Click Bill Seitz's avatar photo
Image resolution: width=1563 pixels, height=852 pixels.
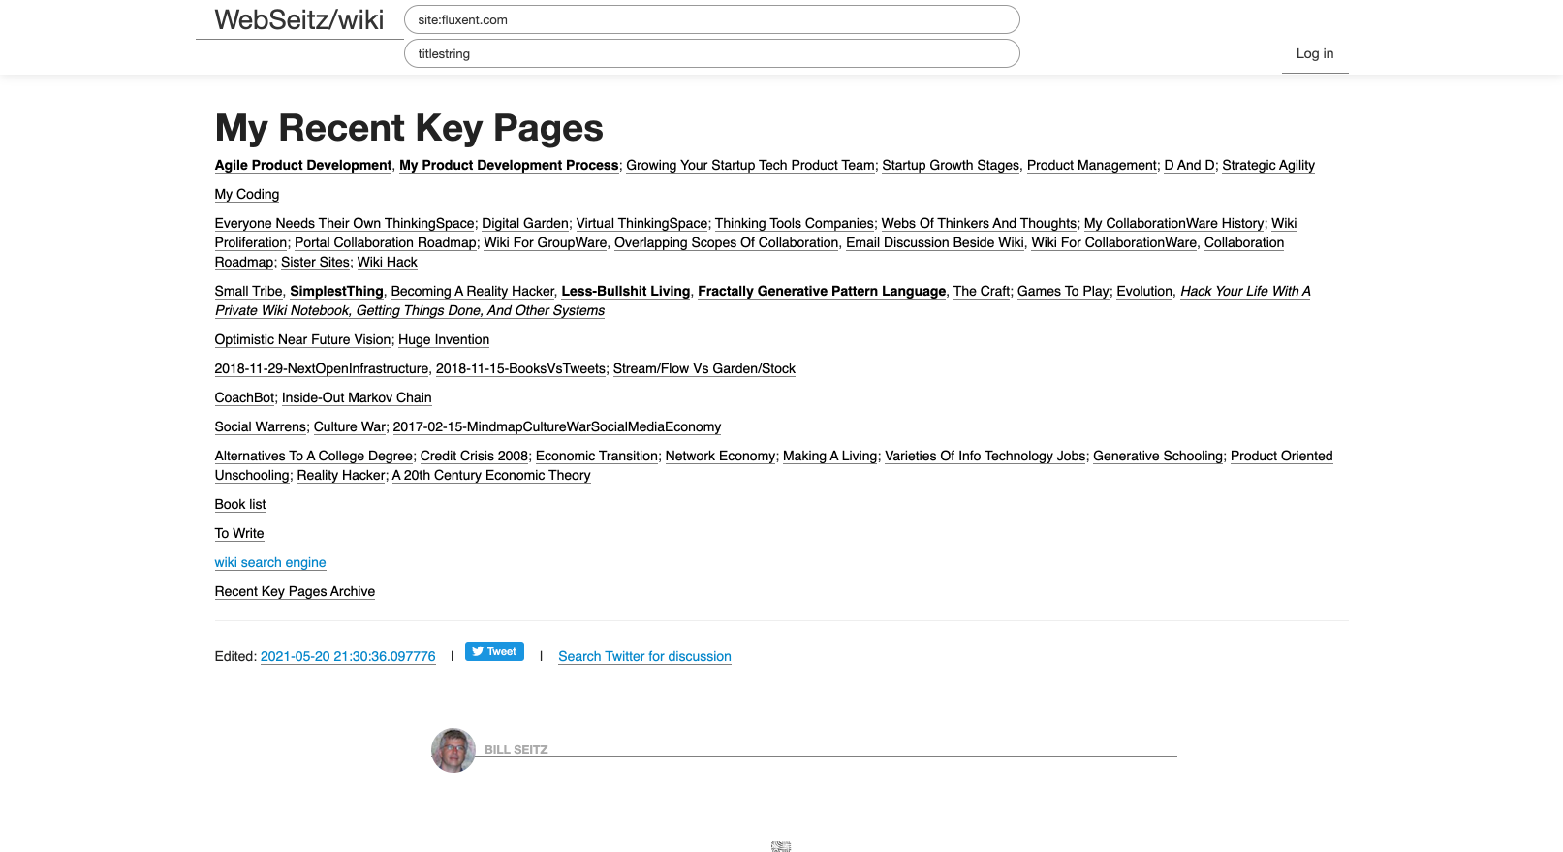pos(453,750)
